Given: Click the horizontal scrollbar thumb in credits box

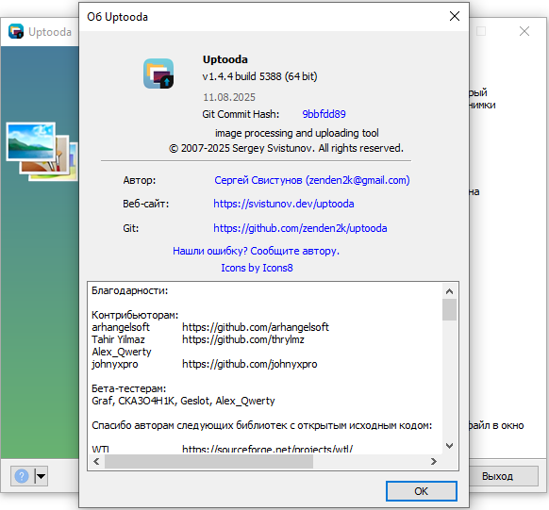Looking at the screenshot, I should (x=208, y=462).
